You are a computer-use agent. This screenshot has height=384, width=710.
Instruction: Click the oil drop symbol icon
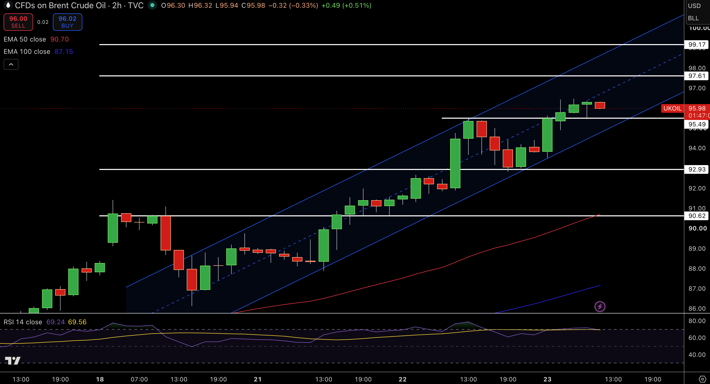8,5
